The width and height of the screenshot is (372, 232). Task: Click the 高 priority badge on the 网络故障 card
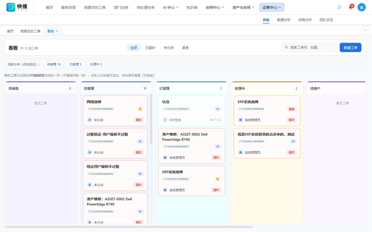point(140,109)
